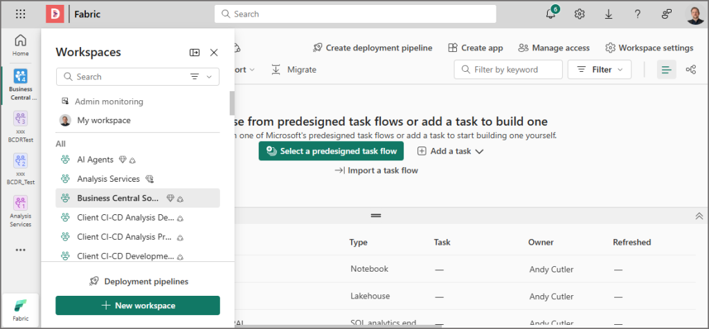Collapse the task flow section chevron

point(699,216)
